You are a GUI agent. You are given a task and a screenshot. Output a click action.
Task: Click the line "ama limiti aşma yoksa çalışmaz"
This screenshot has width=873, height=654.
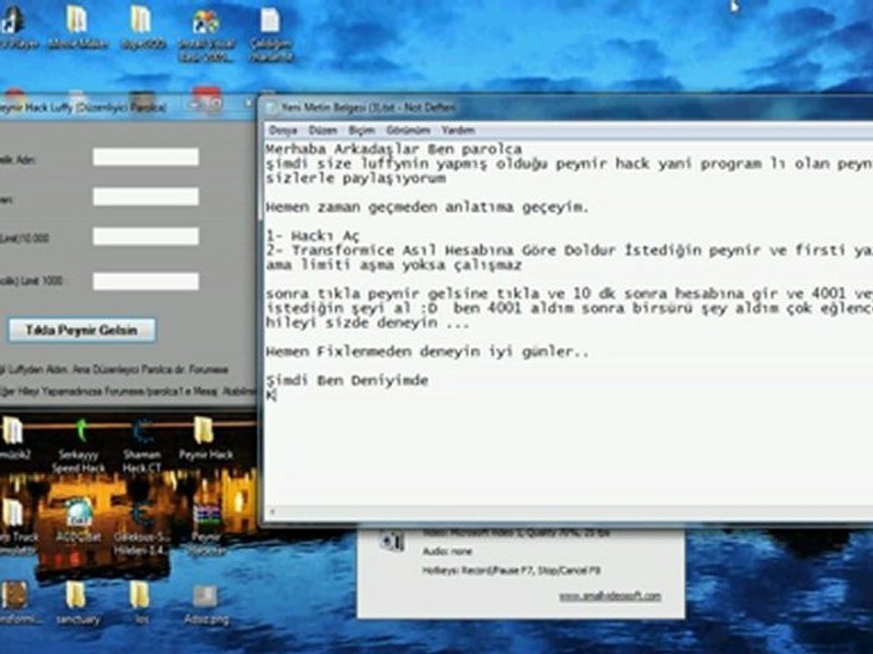click(394, 264)
